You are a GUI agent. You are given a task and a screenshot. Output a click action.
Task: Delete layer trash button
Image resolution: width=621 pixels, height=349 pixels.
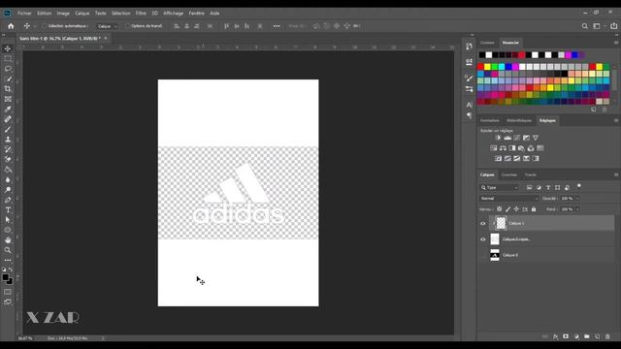(607, 336)
